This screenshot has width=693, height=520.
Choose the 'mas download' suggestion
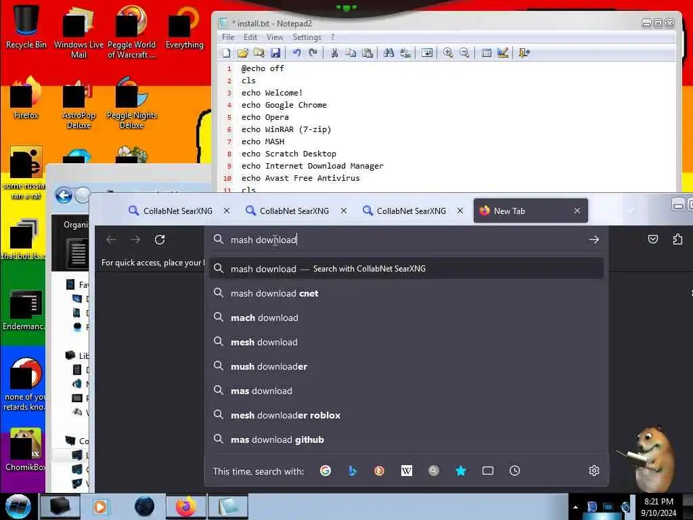(x=406, y=391)
